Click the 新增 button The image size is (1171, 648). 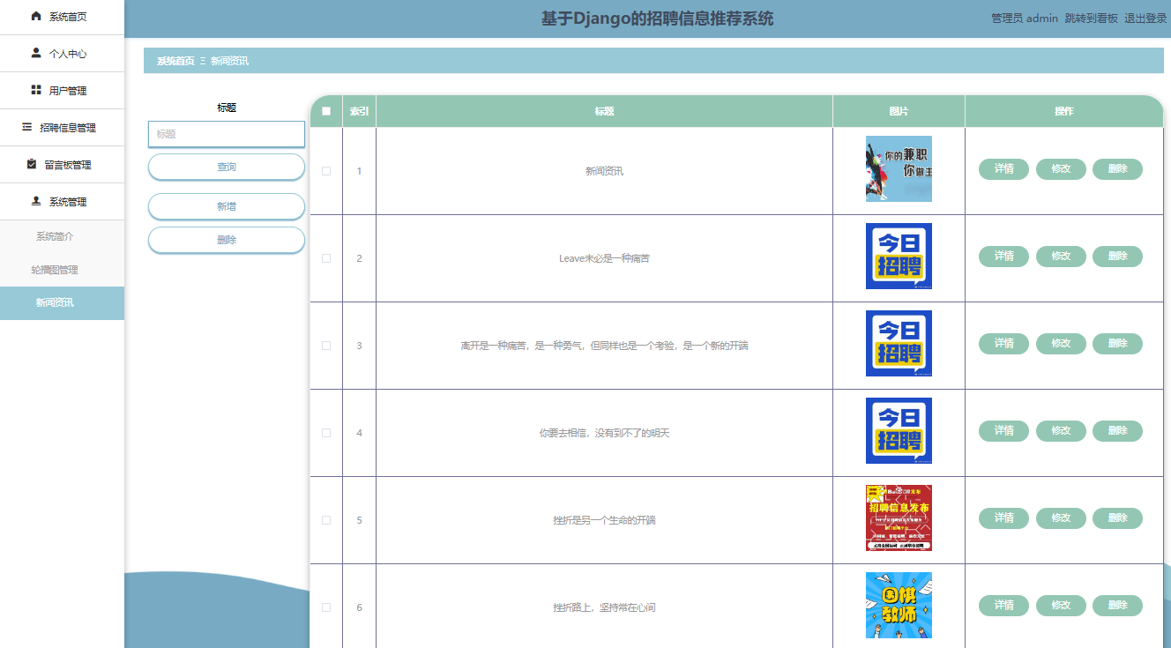pos(227,206)
